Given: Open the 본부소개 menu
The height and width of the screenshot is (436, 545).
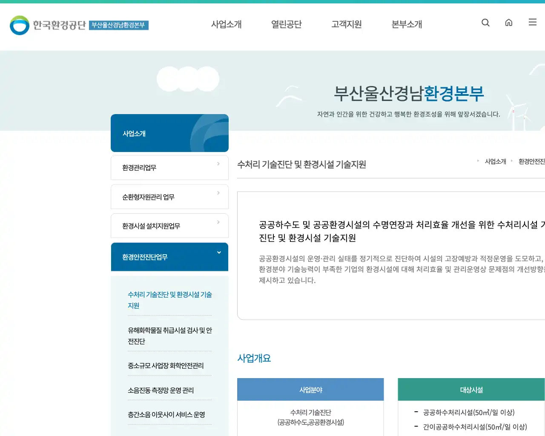Looking at the screenshot, I should 406,24.
